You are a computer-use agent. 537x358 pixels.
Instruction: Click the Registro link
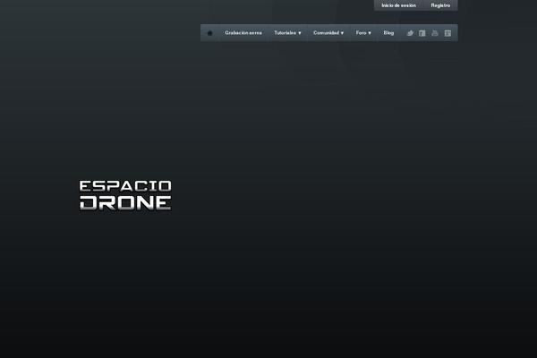click(440, 5)
